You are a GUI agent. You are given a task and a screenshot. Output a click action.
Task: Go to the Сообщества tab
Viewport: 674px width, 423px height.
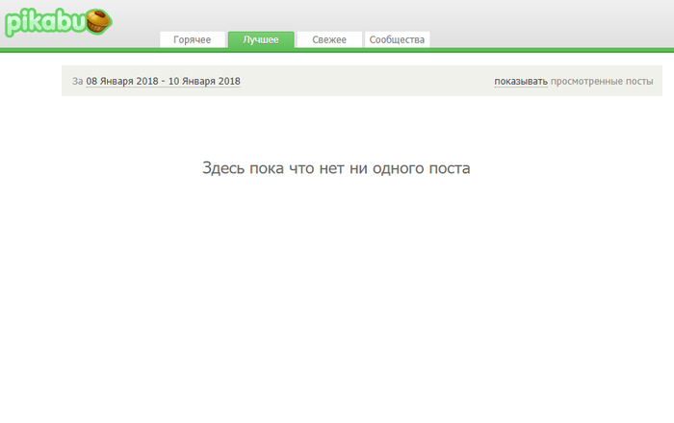[x=397, y=39]
